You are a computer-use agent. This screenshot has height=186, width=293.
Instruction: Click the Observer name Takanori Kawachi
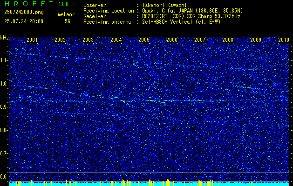164,5
